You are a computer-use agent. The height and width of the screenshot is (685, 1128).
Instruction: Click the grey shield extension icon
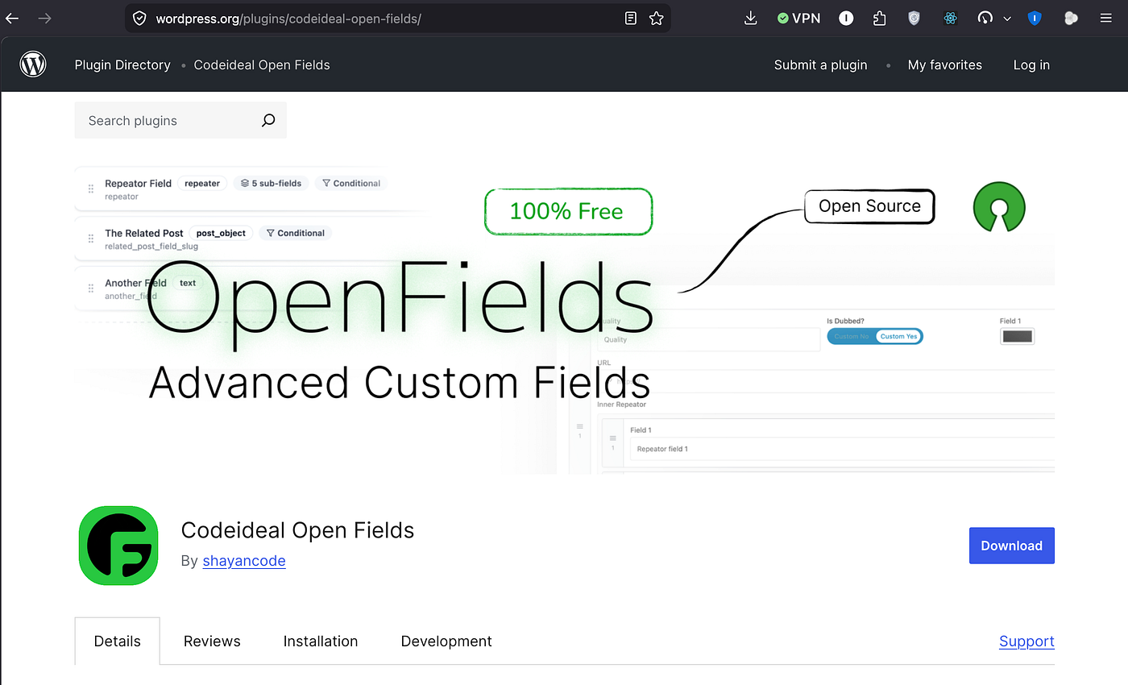click(914, 18)
